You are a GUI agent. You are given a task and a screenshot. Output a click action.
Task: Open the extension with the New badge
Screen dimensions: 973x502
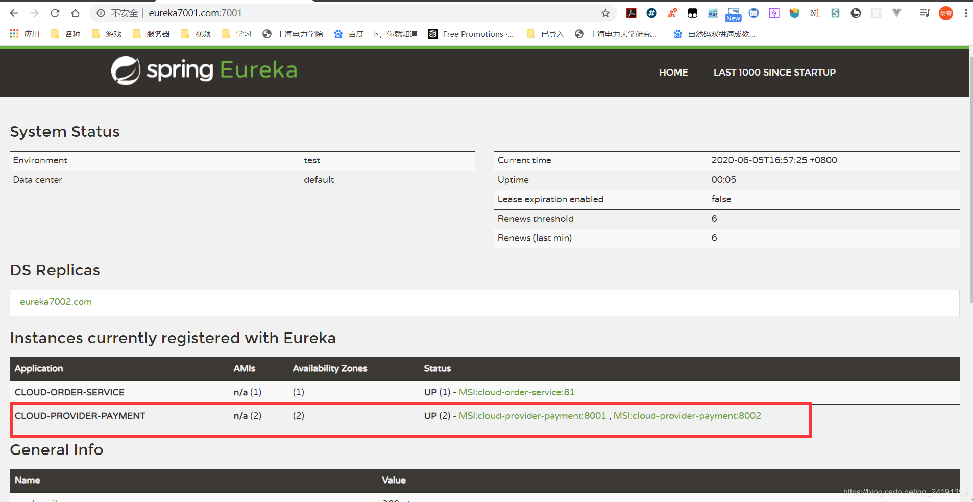pyautogui.click(x=734, y=14)
